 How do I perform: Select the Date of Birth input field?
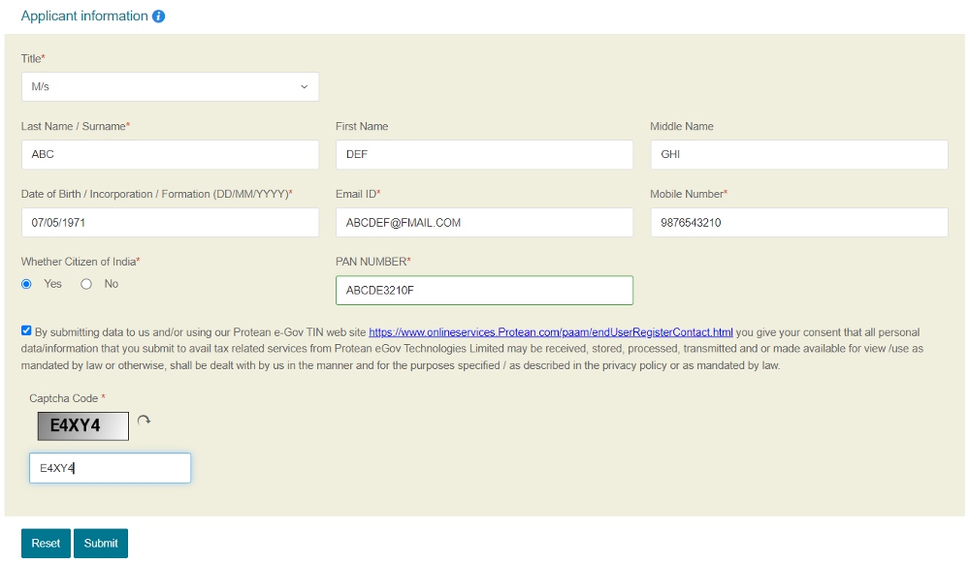tap(170, 222)
